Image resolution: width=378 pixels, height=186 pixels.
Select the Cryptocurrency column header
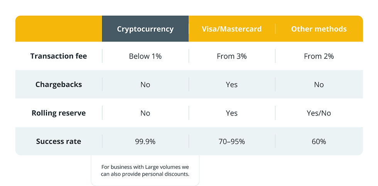[x=145, y=29]
